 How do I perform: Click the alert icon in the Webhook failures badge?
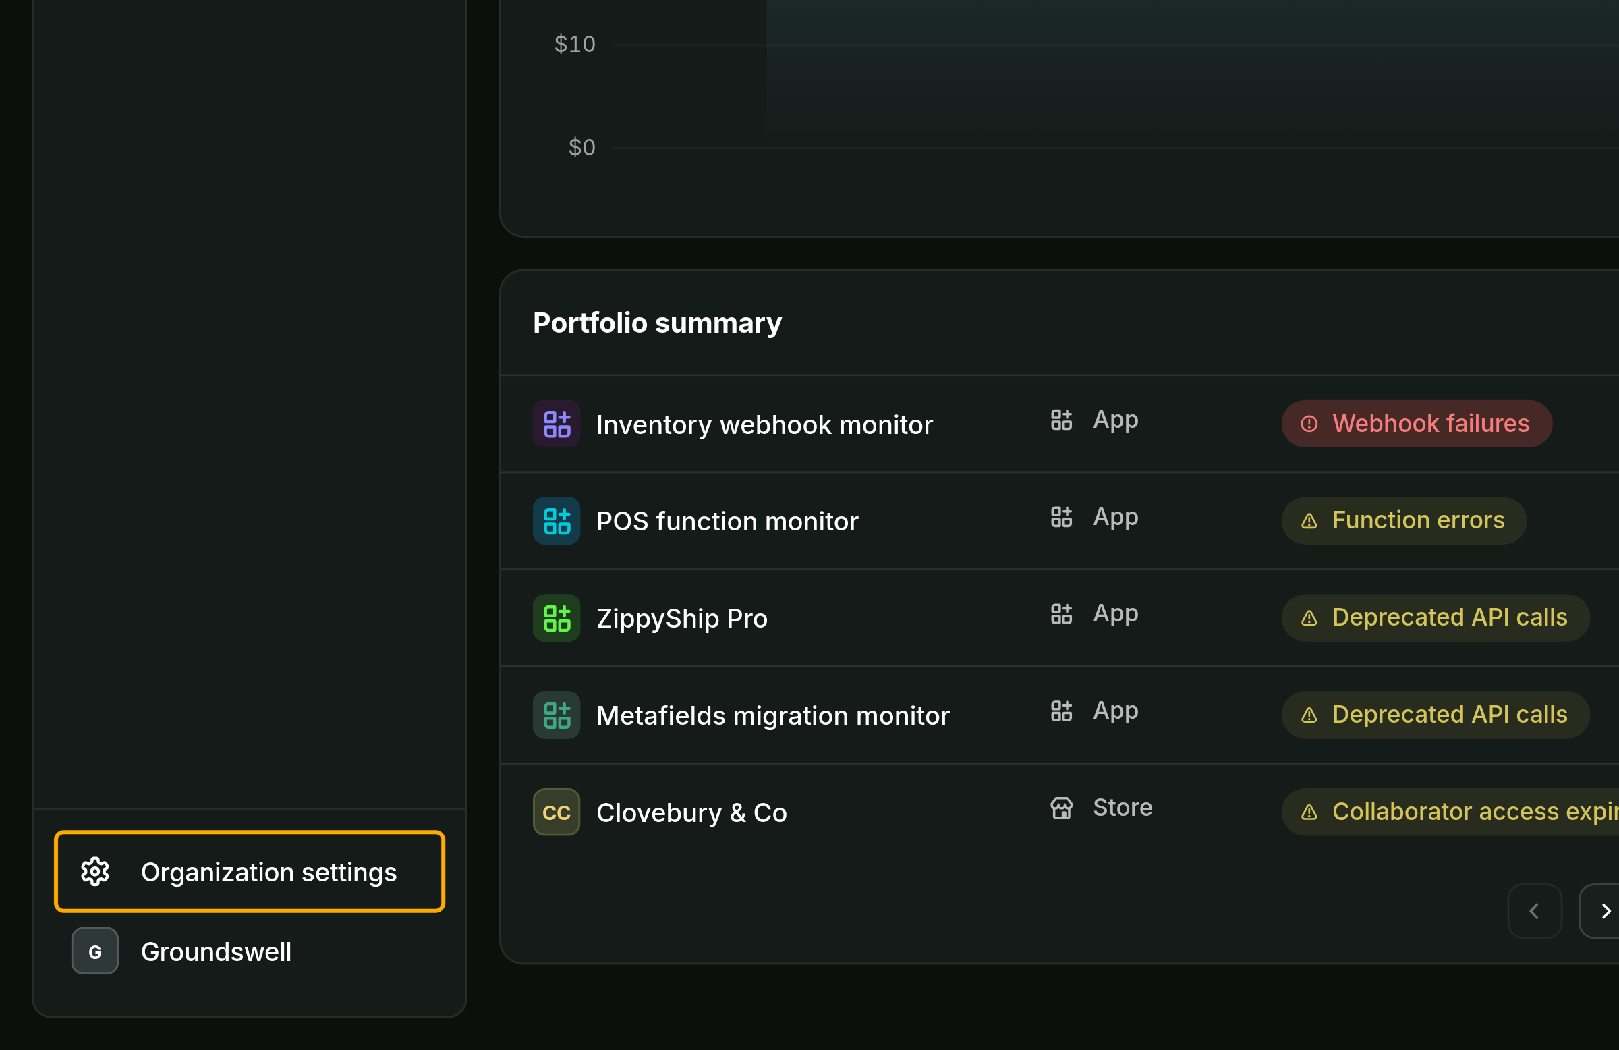1309,424
